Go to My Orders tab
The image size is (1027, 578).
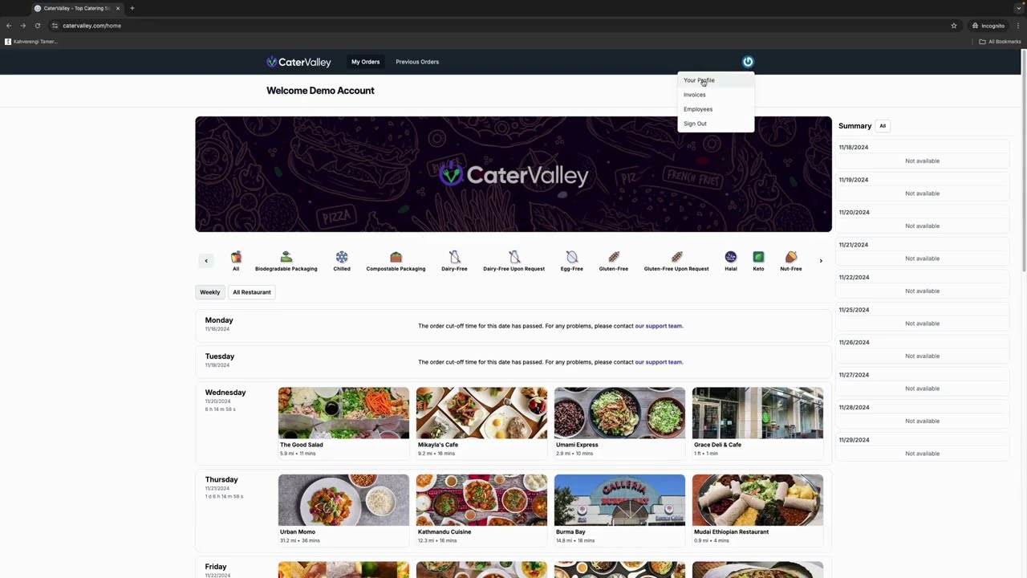(365, 62)
